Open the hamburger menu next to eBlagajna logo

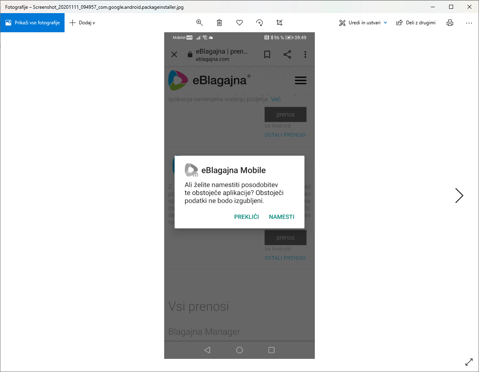pyautogui.click(x=300, y=81)
